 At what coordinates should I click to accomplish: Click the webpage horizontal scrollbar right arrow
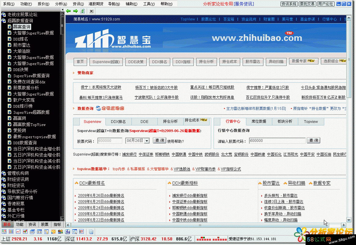344,225
